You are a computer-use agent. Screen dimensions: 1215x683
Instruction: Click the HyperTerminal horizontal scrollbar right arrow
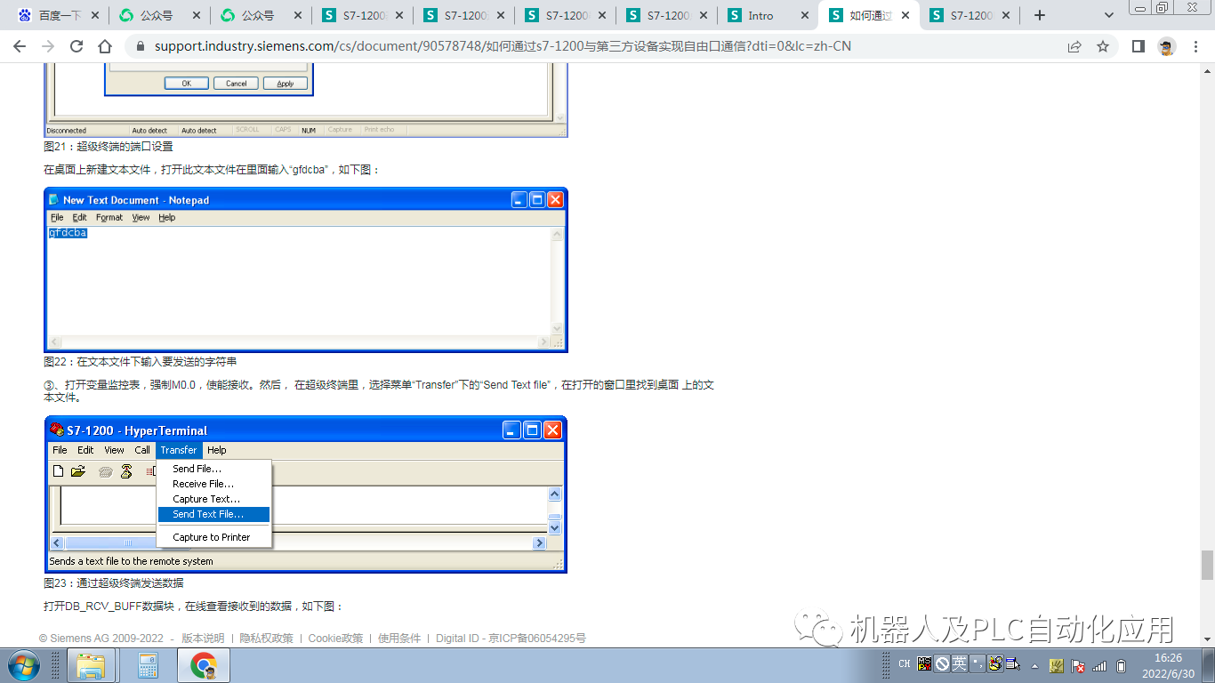(x=539, y=542)
